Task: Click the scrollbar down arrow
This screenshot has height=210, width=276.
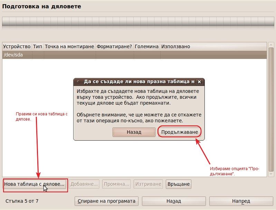Action: pos(271,174)
